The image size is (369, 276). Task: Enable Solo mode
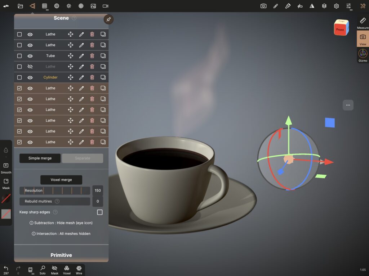(43, 270)
